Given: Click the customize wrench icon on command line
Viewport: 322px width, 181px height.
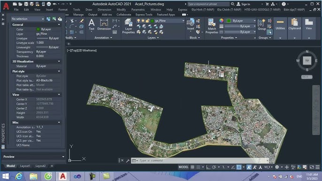Looking at the screenshot, I should pos(128,161).
